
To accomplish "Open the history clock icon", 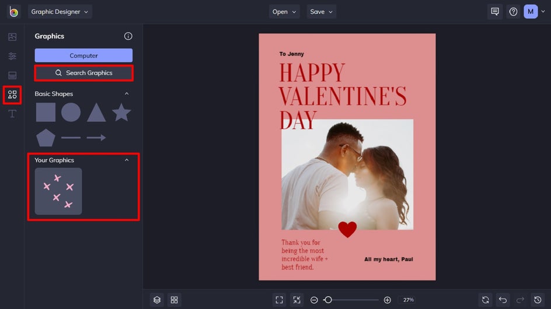I will 538,300.
